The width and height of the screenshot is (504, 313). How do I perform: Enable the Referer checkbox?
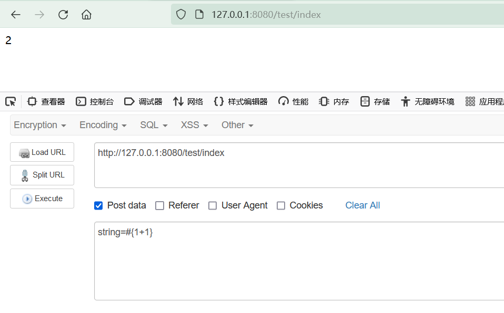tap(159, 205)
